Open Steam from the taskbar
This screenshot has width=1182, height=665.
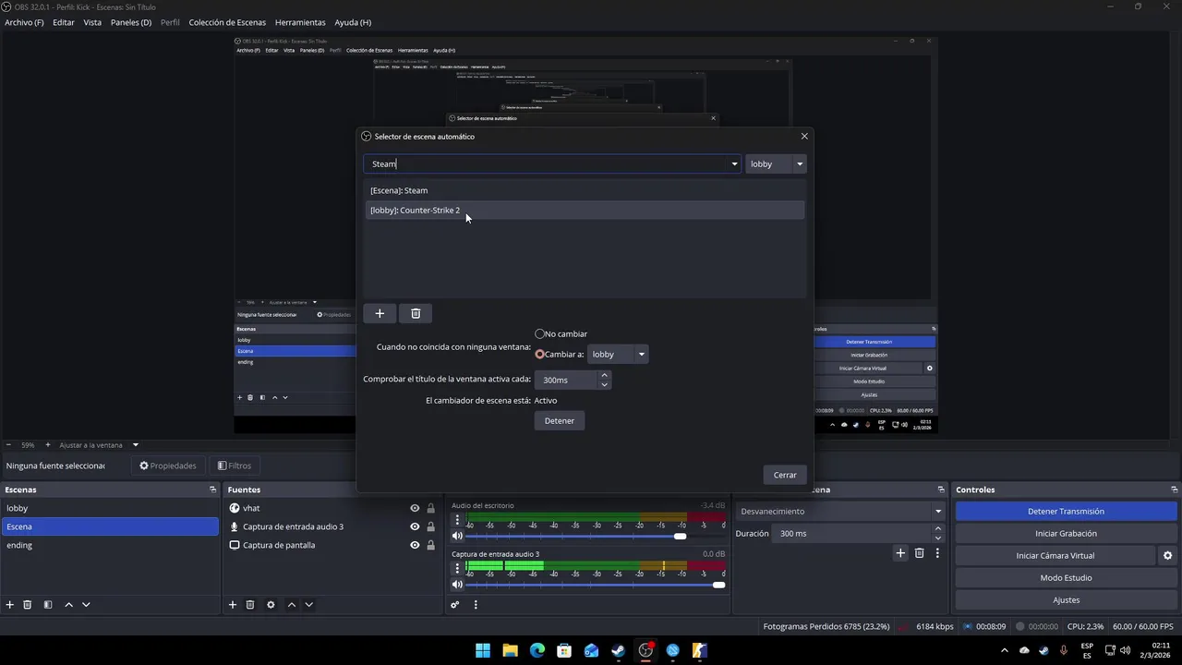pyautogui.click(x=619, y=650)
